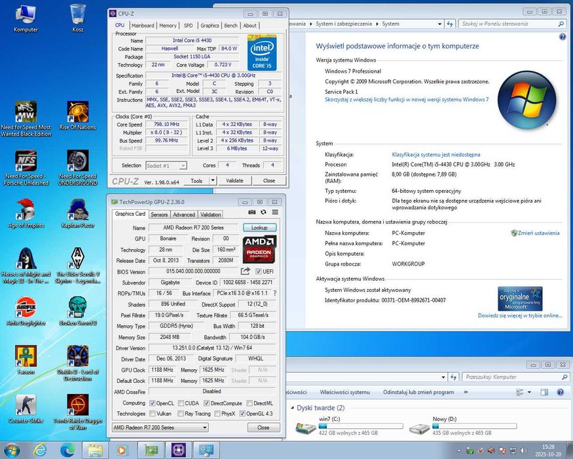Show hidden tray icons arrow
The width and height of the screenshot is (573, 459).
(458, 450)
